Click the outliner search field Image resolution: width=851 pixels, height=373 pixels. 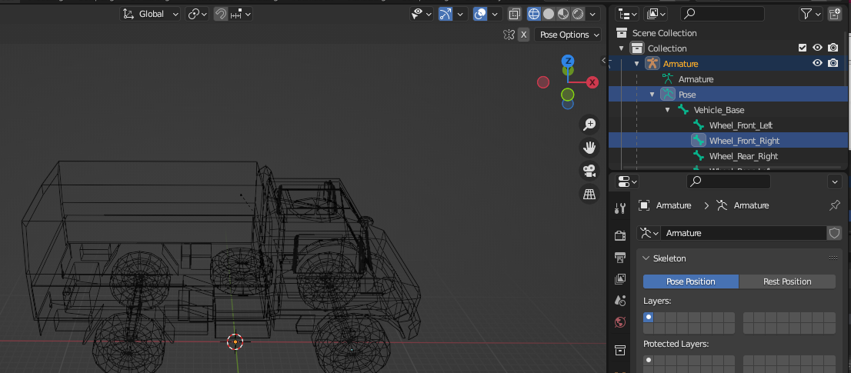pyautogui.click(x=723, y=14)
